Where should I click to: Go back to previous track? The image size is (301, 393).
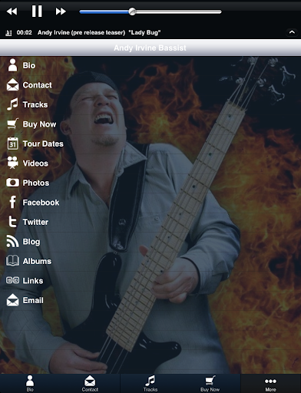[x=12, y=12]
